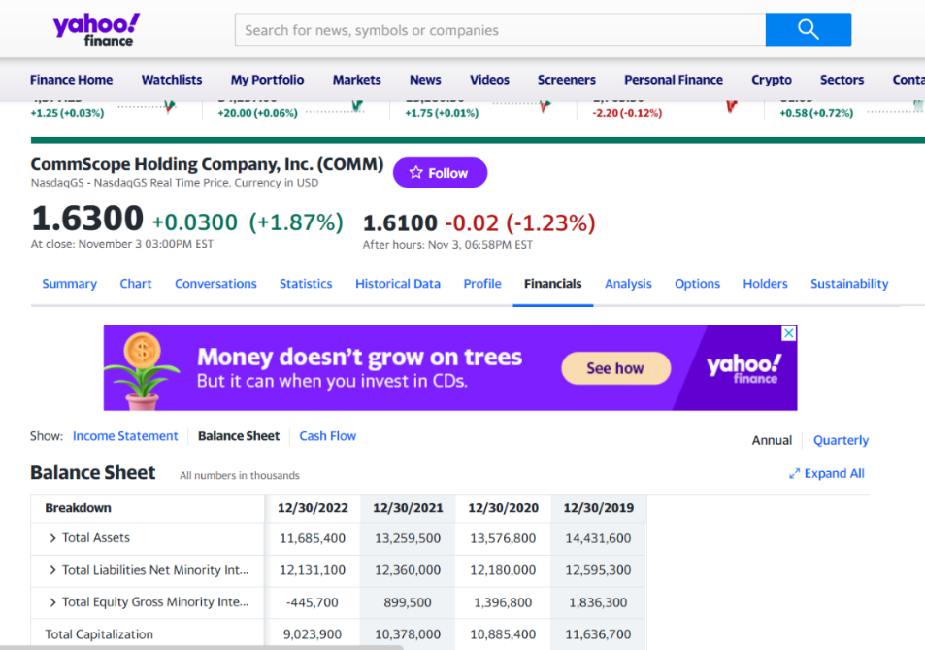Viewport: 925px width, 650px height.
Task: Click the Yahoo Finance logo
Action: [x=96, y=29]
